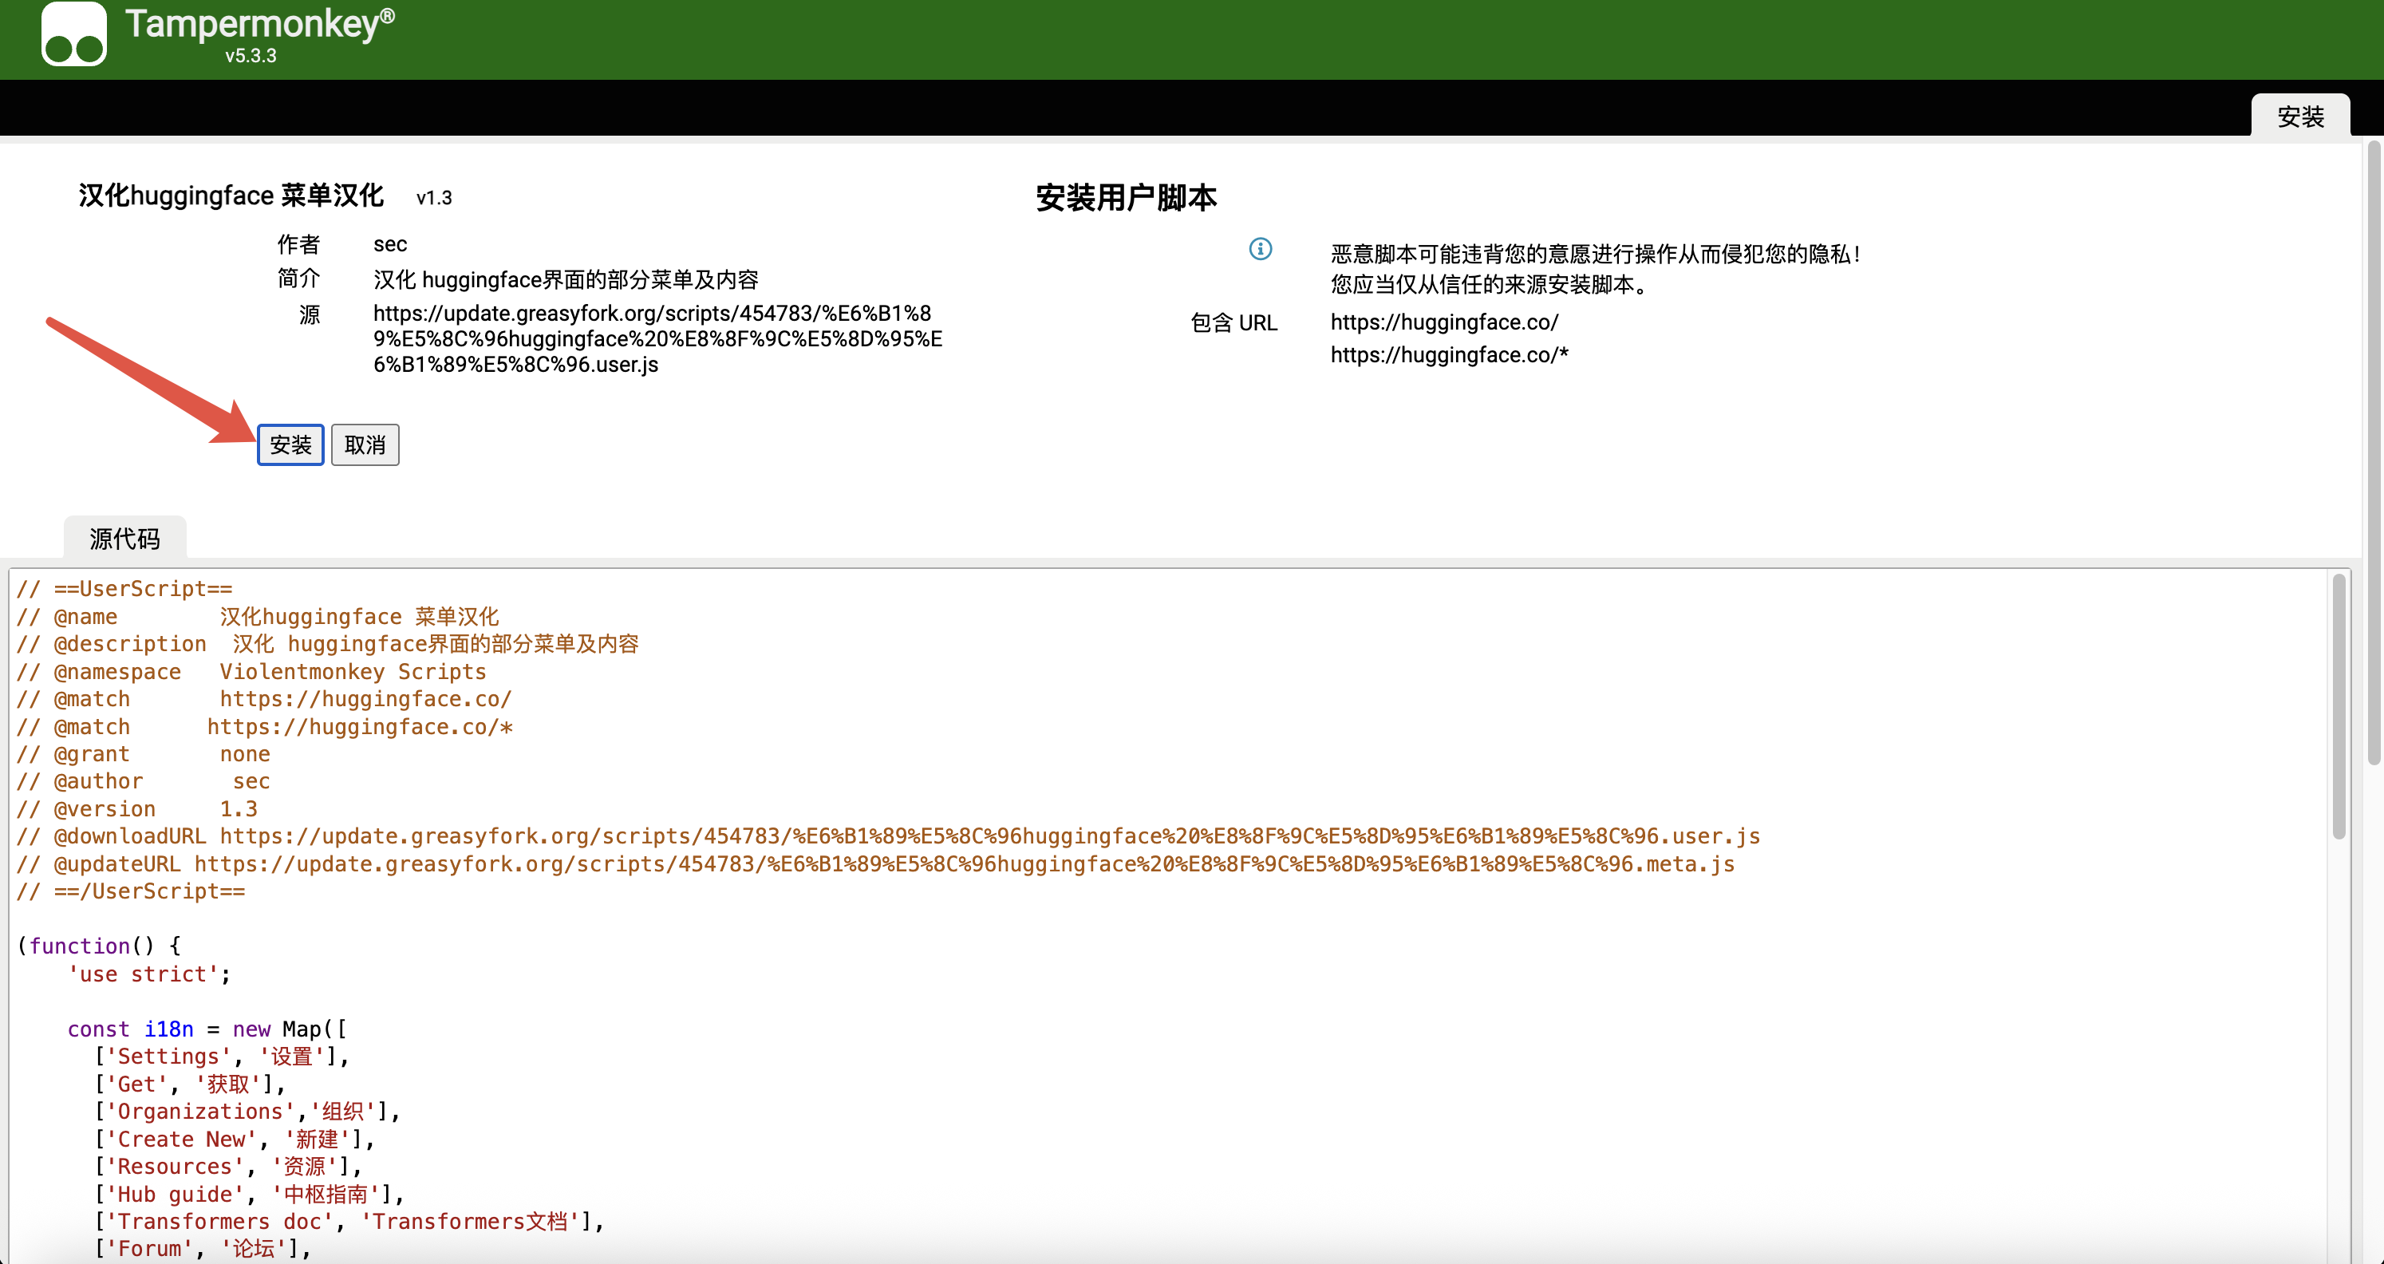Image resolution: width=2384 pixels, height=1264 pixels.
Task: Click the version label v1.3
Action: (434, 198)
